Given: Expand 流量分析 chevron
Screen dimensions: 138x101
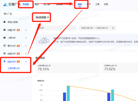Looking at the screenshot, I should pyautogui.click(x=26, y=30).
